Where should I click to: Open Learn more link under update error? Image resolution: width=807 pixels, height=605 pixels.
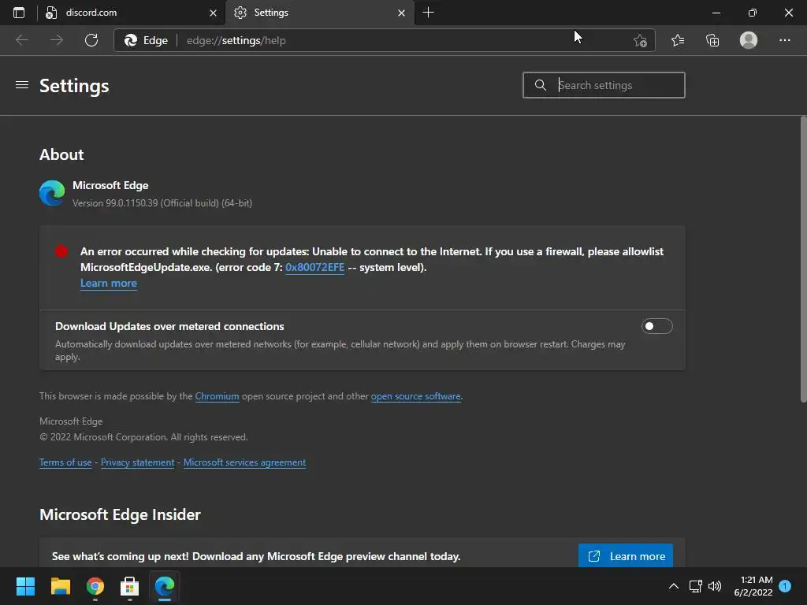109,283
